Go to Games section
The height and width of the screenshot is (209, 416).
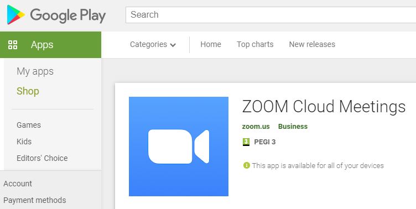click(29, 125)
